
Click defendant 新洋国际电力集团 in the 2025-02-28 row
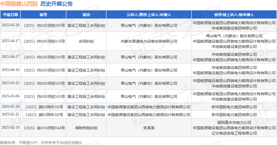(x=234, y=107)
